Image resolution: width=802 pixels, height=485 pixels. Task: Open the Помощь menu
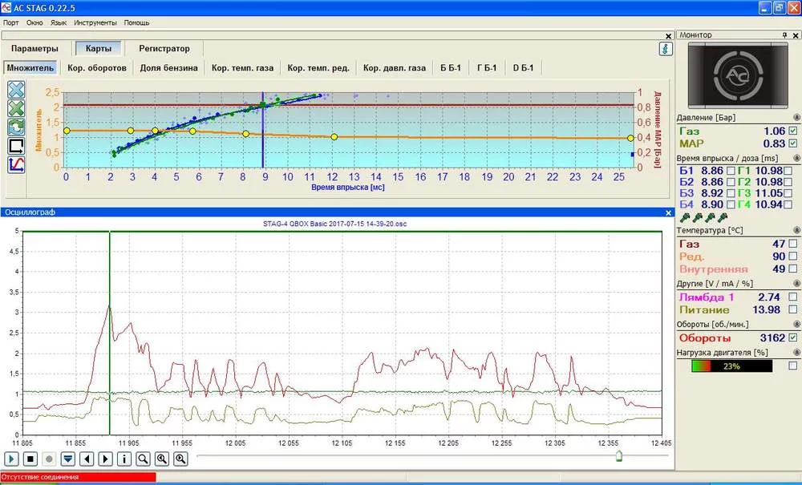tap(136, 22)
